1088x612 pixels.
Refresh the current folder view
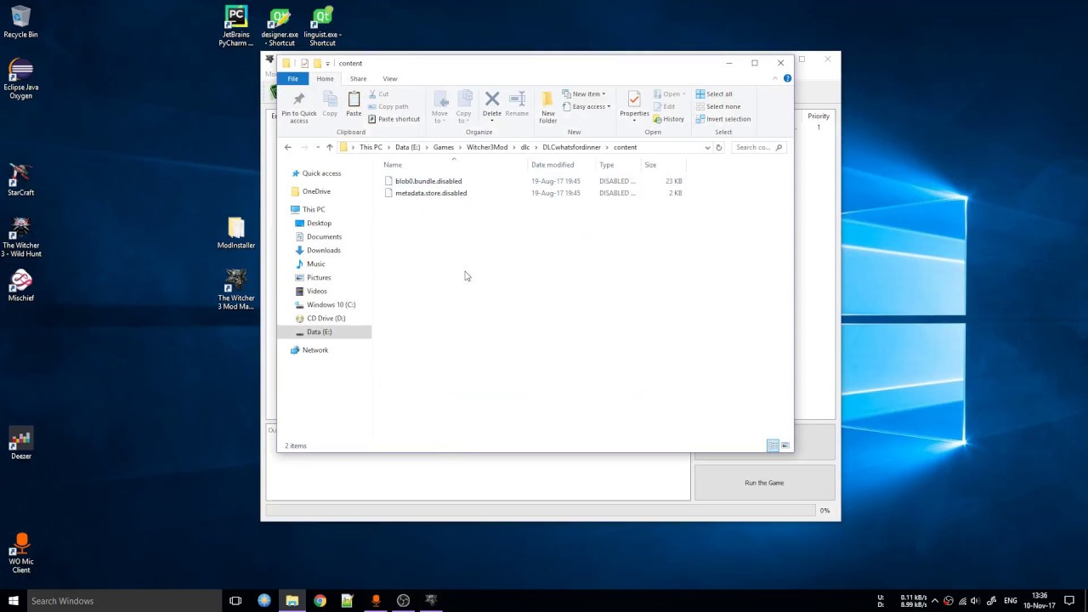pos(718,147)
